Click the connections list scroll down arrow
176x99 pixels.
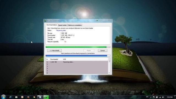(109, 73)
